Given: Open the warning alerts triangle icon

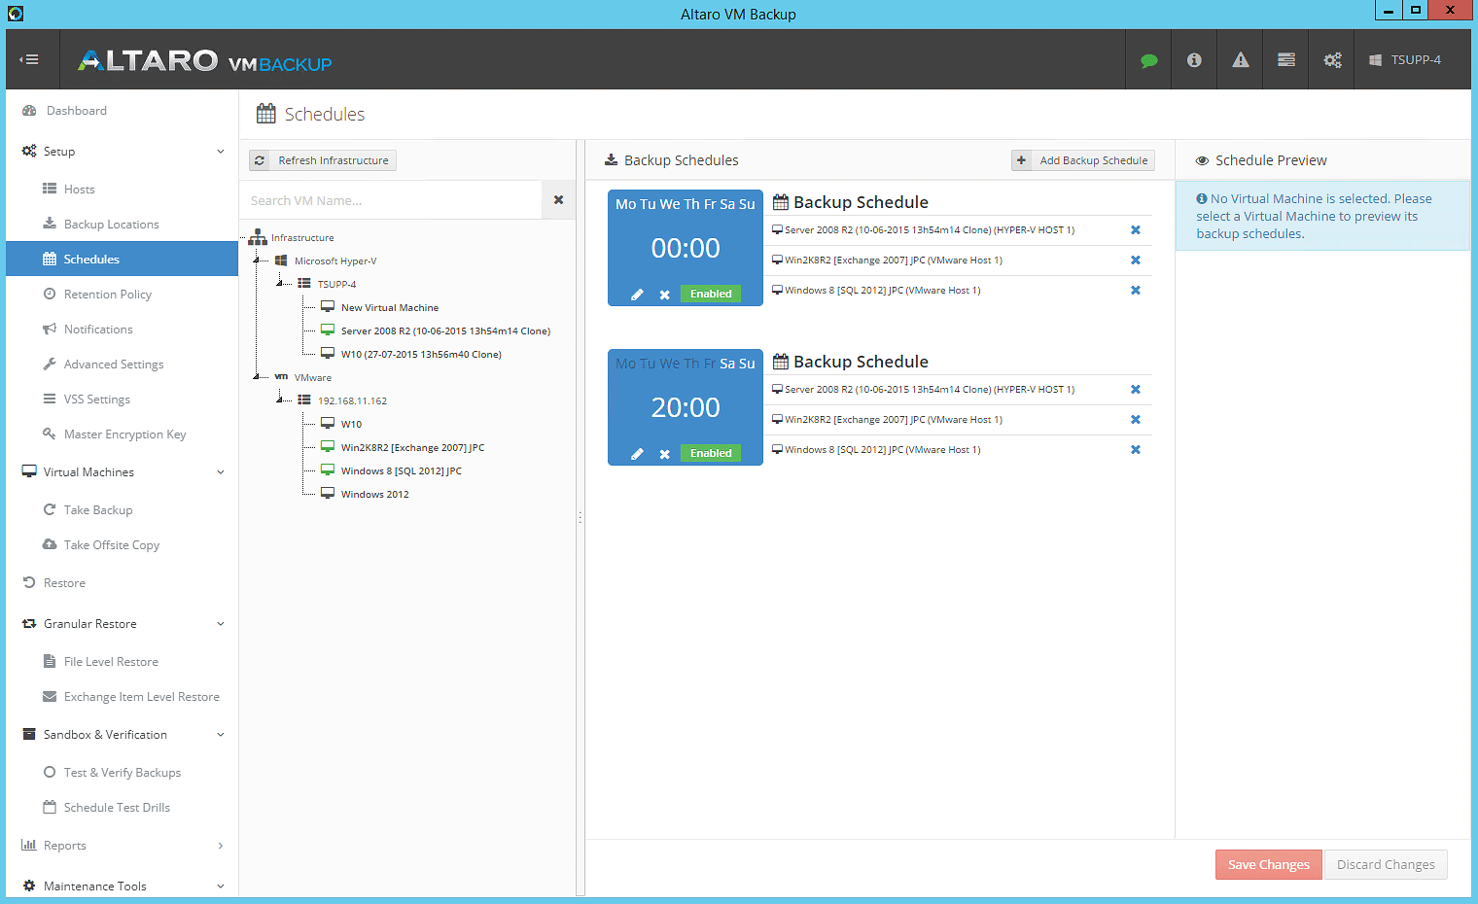Looking at the screenshot, I should coord(1240,60).
